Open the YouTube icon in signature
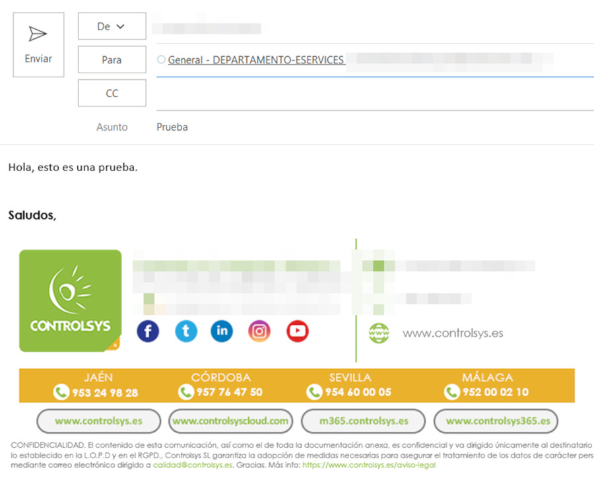Screen dimensions: 594x484 (x=298, y=331)
